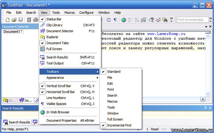Viewport: 214px width, 133px height.
Task: Uncheck Document Tabs in View menu
Action: pos(57,43)
